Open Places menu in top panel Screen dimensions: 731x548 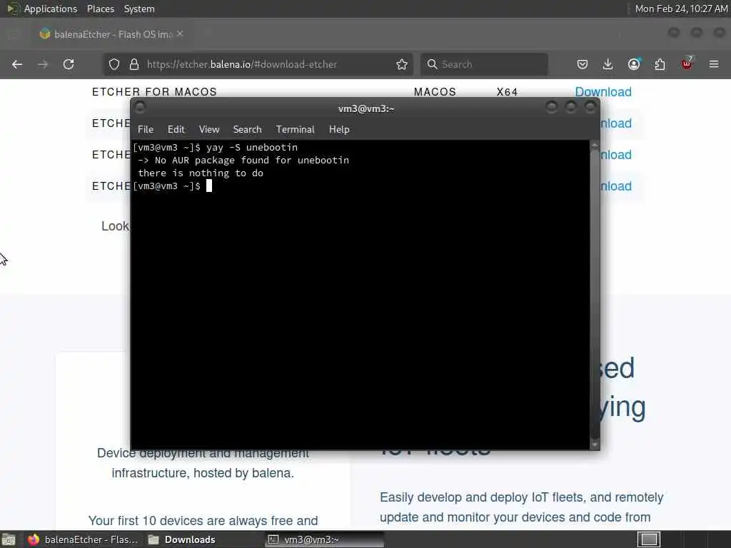101,9
